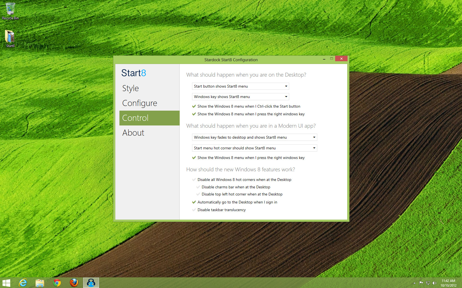Enable Disable taskbar translucency

(x=219, y=210)
